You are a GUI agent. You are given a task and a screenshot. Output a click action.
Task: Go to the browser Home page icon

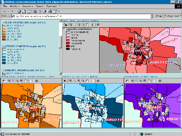29,11
